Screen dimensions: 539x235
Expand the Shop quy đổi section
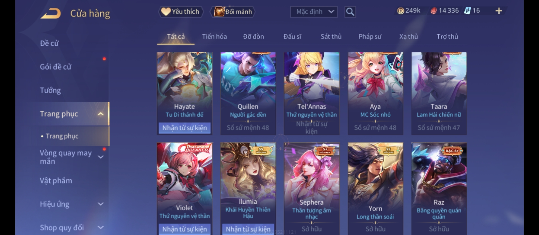pyautogui.click(x=101, y=227)
